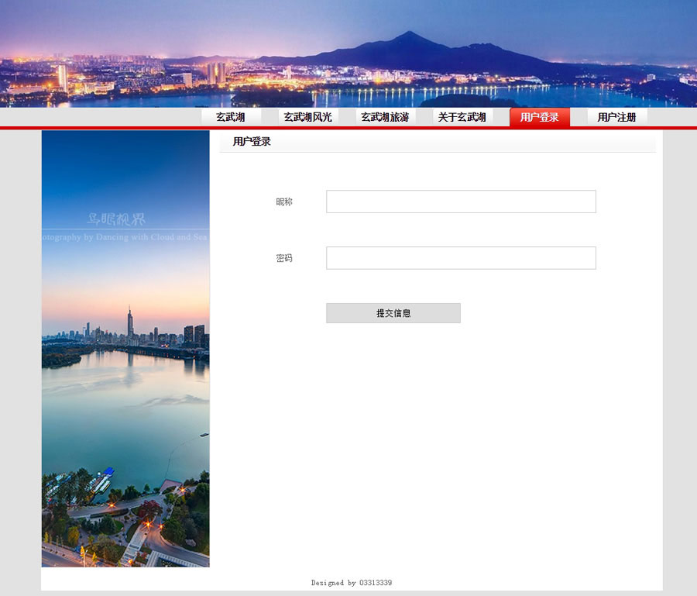Open the 关于玄武湖 page tab
697x596 pixels.
(x=462, y=118)
